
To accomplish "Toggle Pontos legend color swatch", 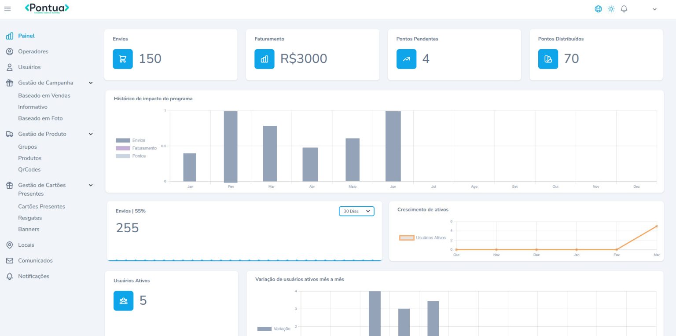I will (x=123, y=156).
